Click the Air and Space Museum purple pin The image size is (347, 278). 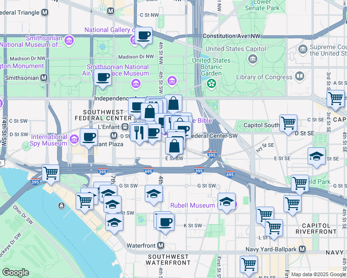(136, 84)
